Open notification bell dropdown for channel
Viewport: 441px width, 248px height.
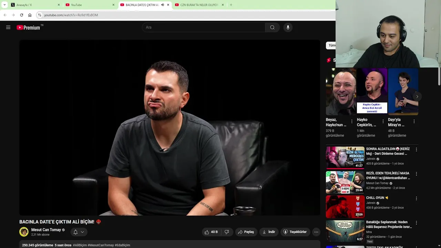[79, 232]
